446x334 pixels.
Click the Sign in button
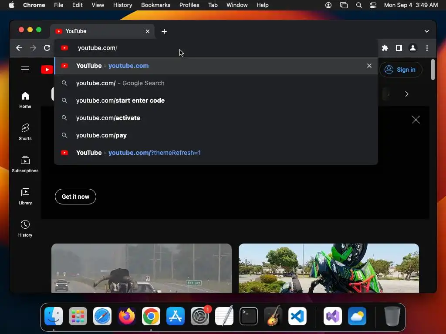(x=401, y=70)
